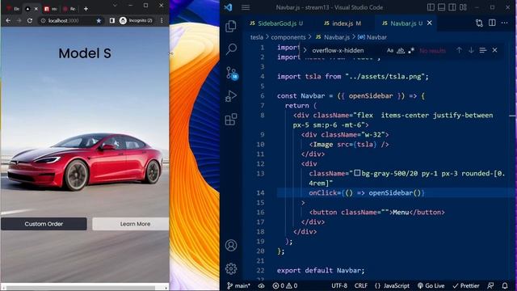Open the Run and Debug view
This screenshot has width=517, height=291.
231,96
